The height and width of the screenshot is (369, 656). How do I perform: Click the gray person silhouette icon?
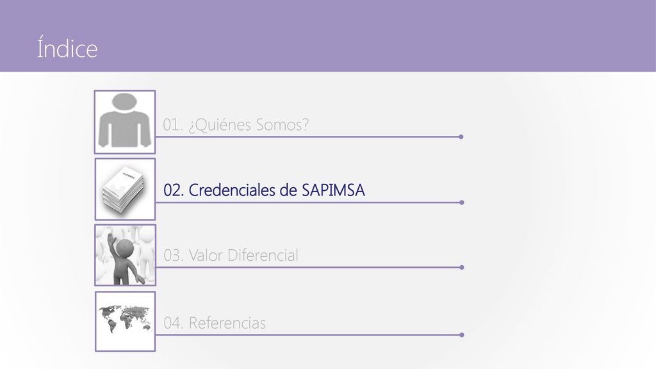125,122
